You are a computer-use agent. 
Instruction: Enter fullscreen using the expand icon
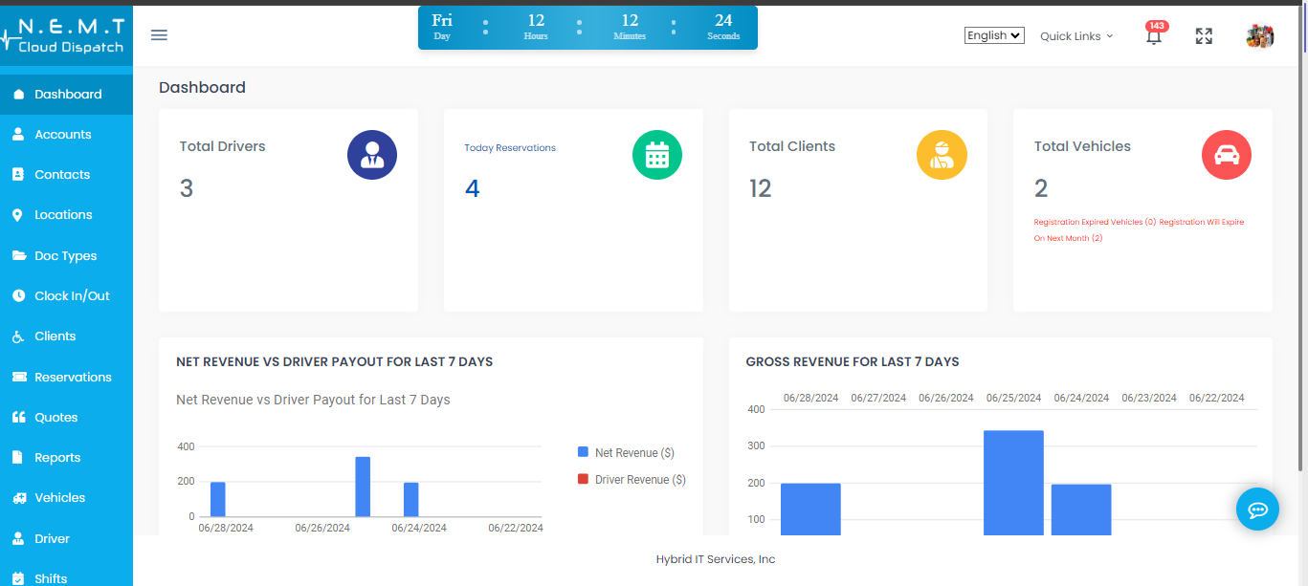1204,35
